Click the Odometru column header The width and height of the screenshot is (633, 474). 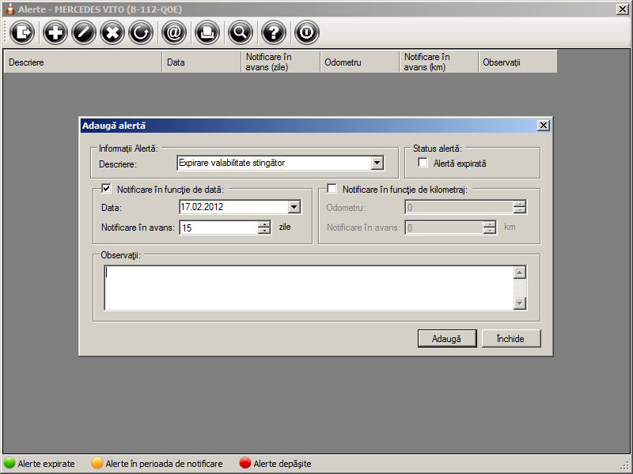click(x=359, y=62)
